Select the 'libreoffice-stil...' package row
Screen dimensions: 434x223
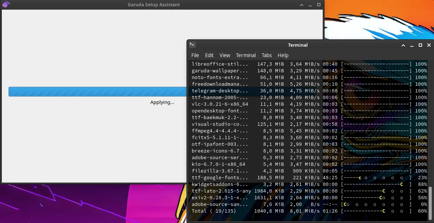309,64
